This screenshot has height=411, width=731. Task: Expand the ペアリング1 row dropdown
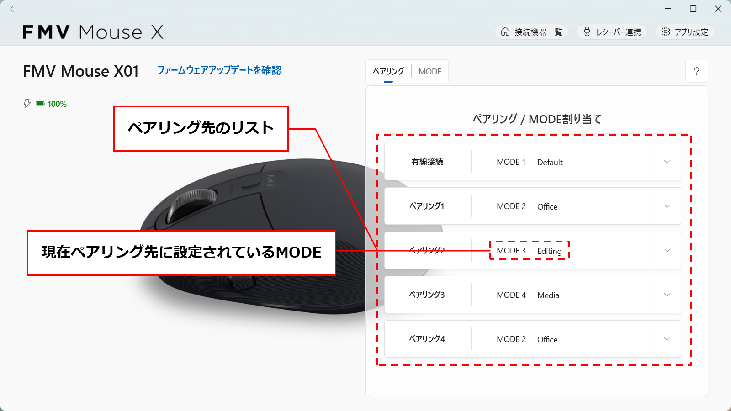(x=667, y=206)
